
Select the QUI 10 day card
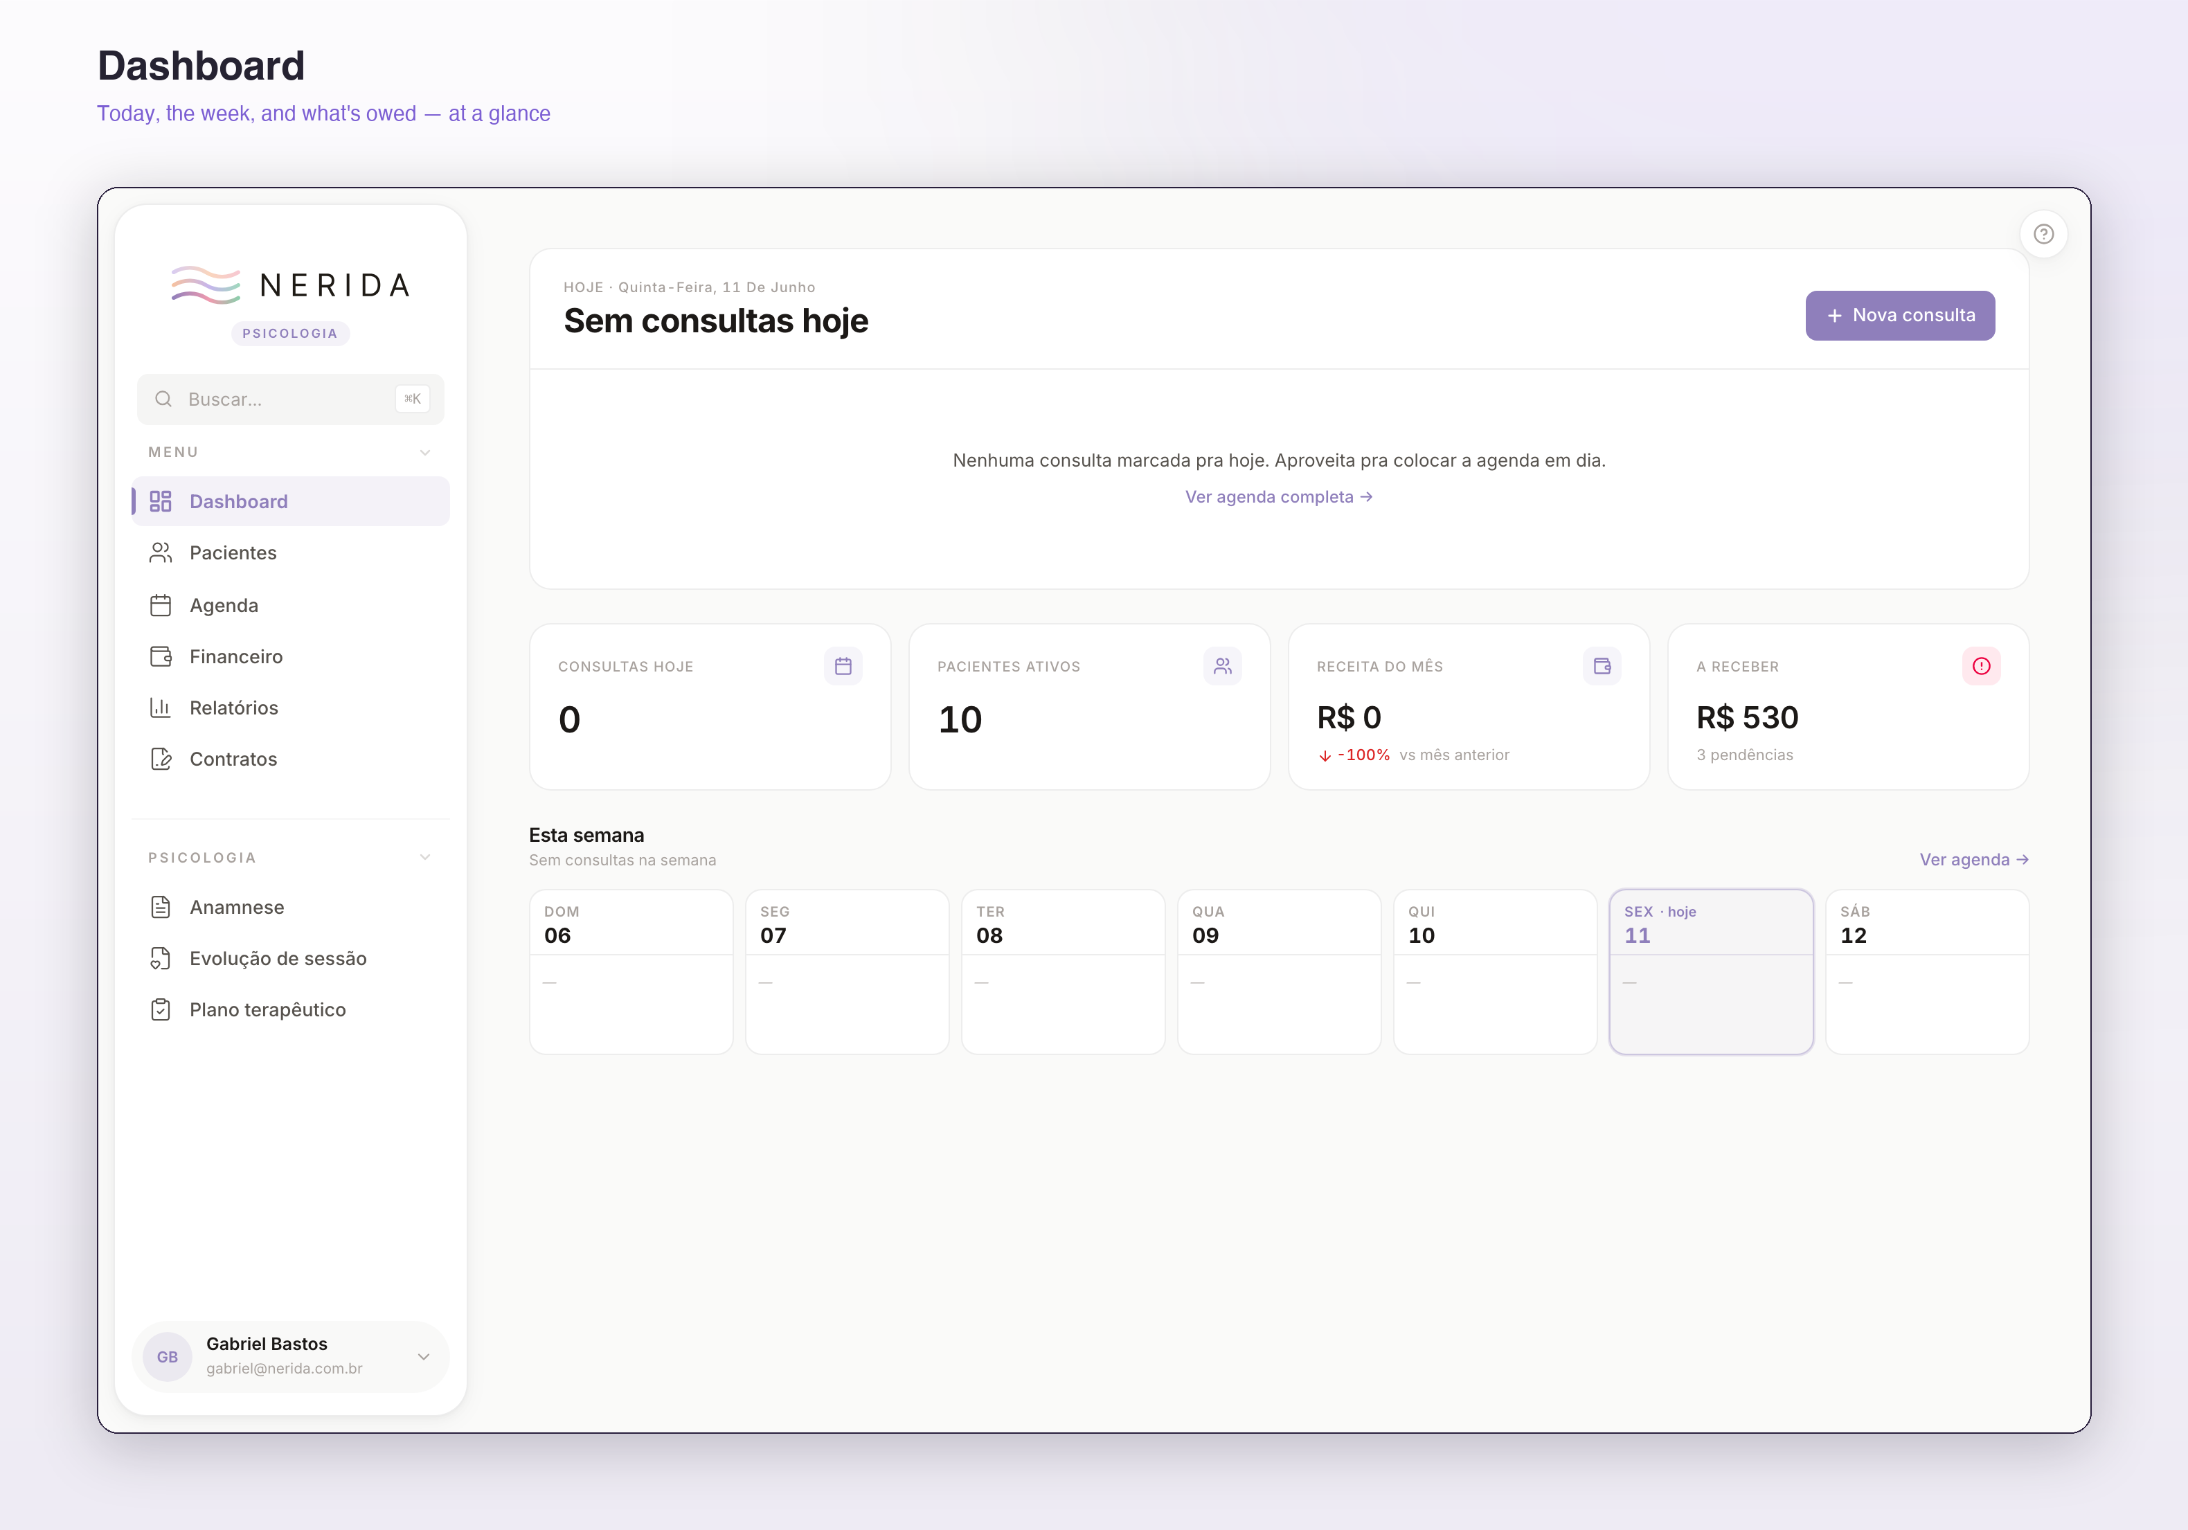pyautogui.click(x=1495, y=972)
